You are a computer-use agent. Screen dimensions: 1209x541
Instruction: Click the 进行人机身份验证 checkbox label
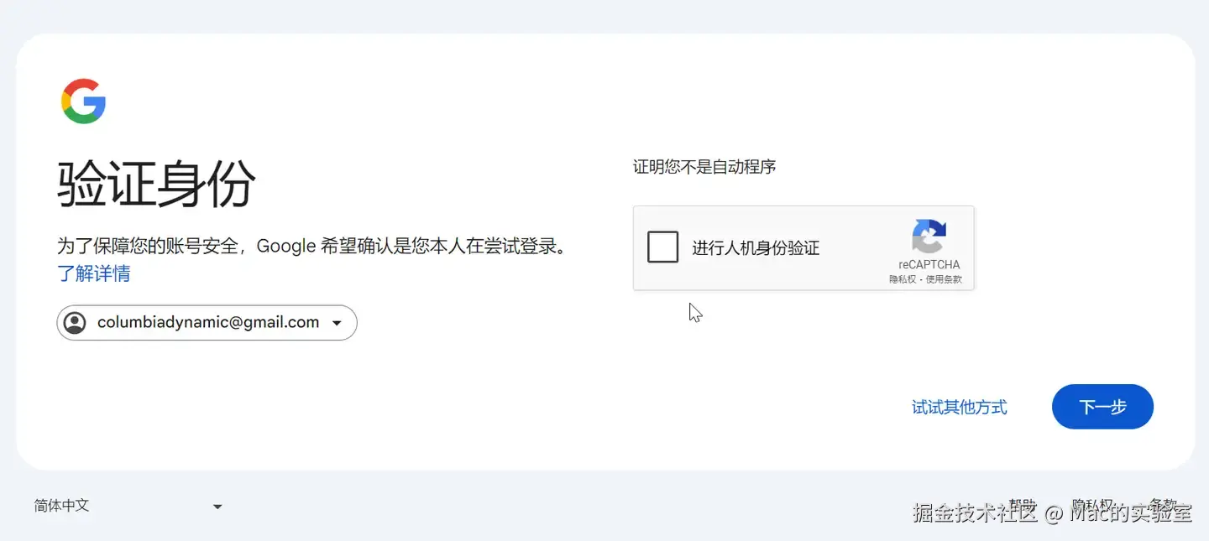point(755,248)
